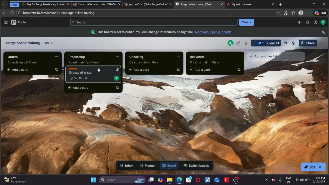The height and width of the screenshot is (185, 329).
Task: Switch to the Planner panel
Action: pyautogui.click(x=148, y=166)
